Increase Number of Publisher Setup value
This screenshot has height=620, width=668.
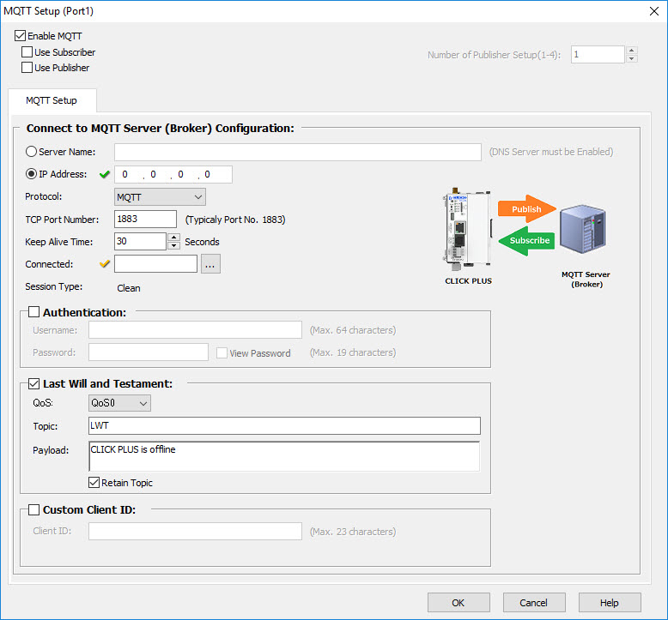(x=631, y=51)
